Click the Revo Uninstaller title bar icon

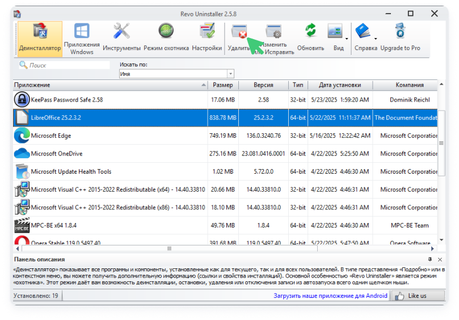click(x=17, y=14)
